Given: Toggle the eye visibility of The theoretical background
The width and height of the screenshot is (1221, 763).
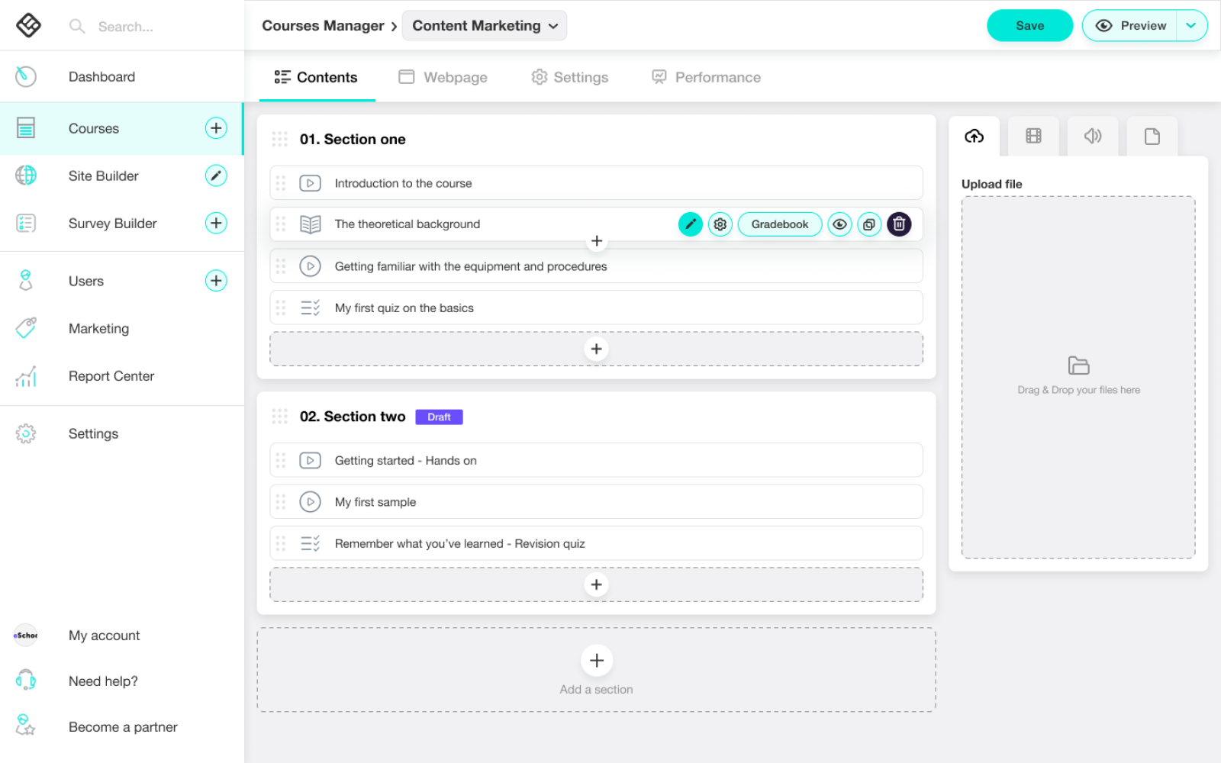Looking at the screenshot, I should pos(839,224).
